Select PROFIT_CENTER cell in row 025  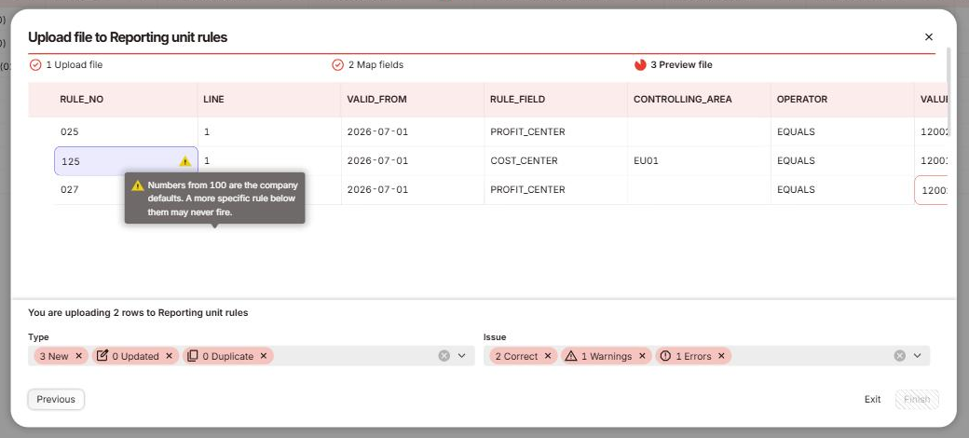[556, 132]
